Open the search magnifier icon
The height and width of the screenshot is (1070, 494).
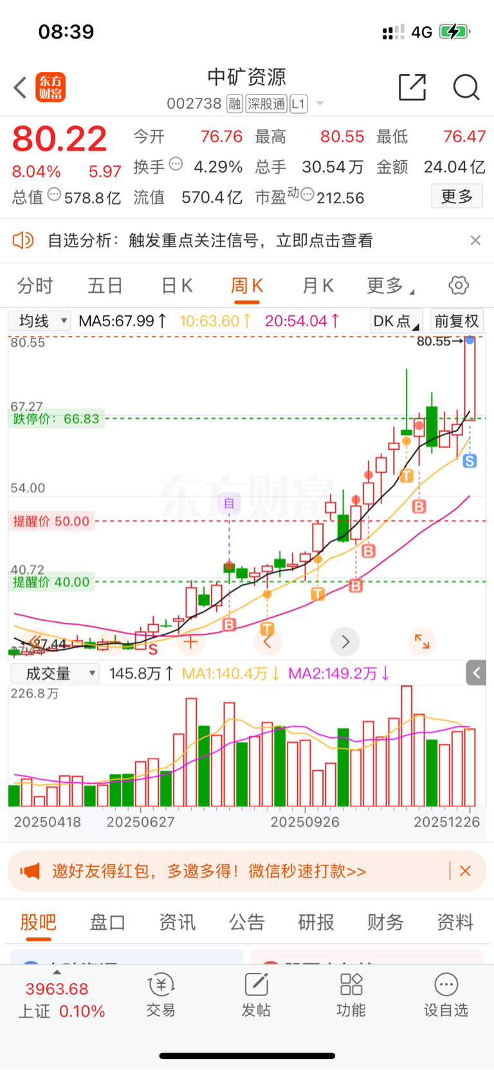[x=466, y=87]
